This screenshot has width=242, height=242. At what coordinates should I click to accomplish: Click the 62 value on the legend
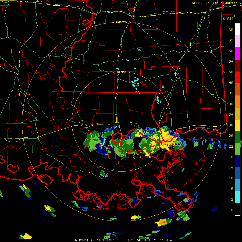[x=231, y=40]
